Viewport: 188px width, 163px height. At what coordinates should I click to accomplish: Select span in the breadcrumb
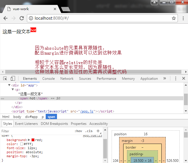(51, 117)
